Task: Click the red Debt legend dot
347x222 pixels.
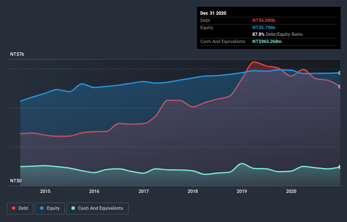Action: 14,208
